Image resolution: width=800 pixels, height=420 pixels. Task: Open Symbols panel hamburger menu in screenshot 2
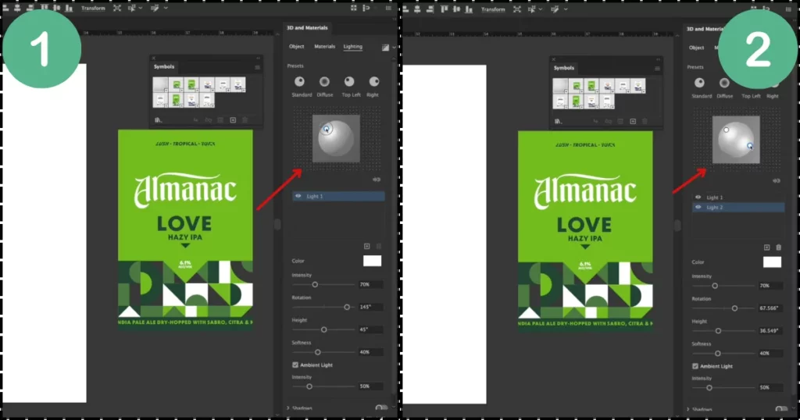click(658, 68)
